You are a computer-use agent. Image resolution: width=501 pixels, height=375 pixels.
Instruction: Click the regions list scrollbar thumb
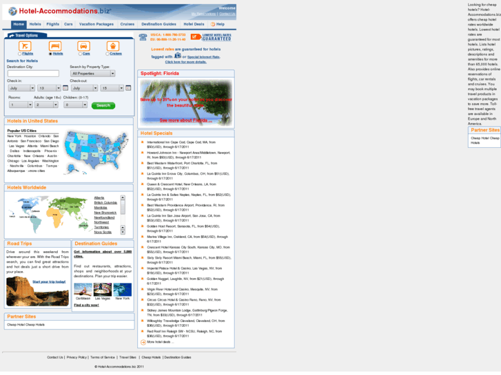[x=123, y=207]
